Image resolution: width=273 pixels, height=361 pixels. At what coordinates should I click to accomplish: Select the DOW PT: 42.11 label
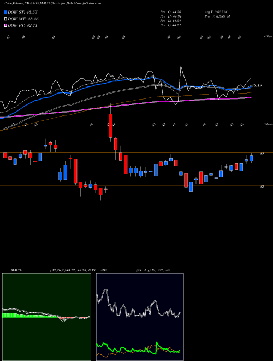[x=22, y=25]
